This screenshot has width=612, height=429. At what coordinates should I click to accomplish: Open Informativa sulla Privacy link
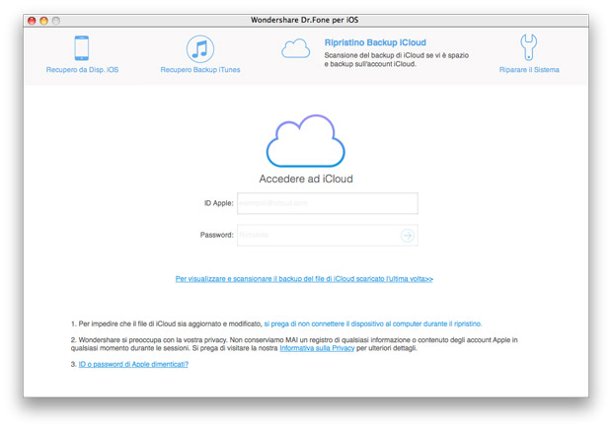coord(317,348)
